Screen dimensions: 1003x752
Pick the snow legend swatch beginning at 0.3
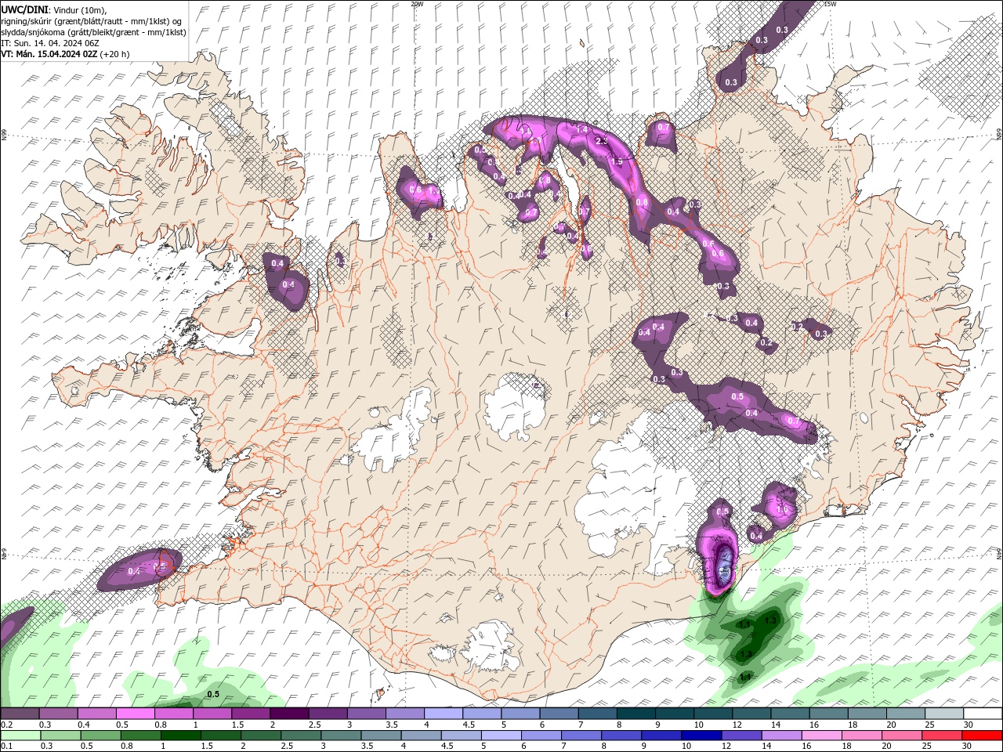click(x=59, y=714)
